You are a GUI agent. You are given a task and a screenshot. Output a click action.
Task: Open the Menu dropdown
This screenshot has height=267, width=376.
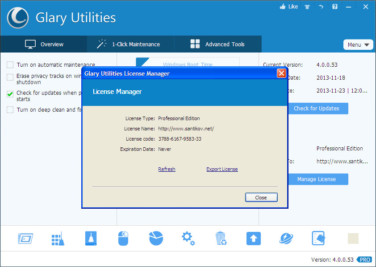[x=358, y=44]
